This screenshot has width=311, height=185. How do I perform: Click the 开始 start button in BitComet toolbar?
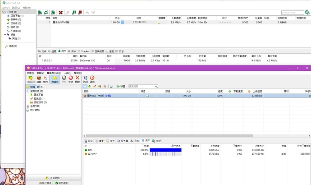point(64,79)
